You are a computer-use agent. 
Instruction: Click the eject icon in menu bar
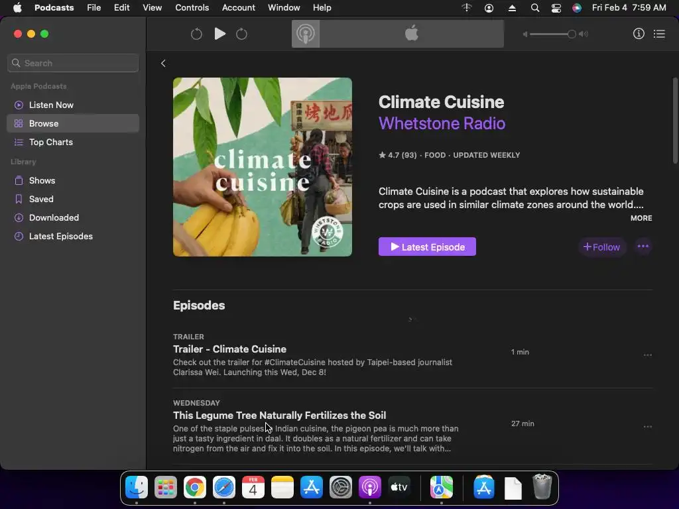[x=512, y=8]
